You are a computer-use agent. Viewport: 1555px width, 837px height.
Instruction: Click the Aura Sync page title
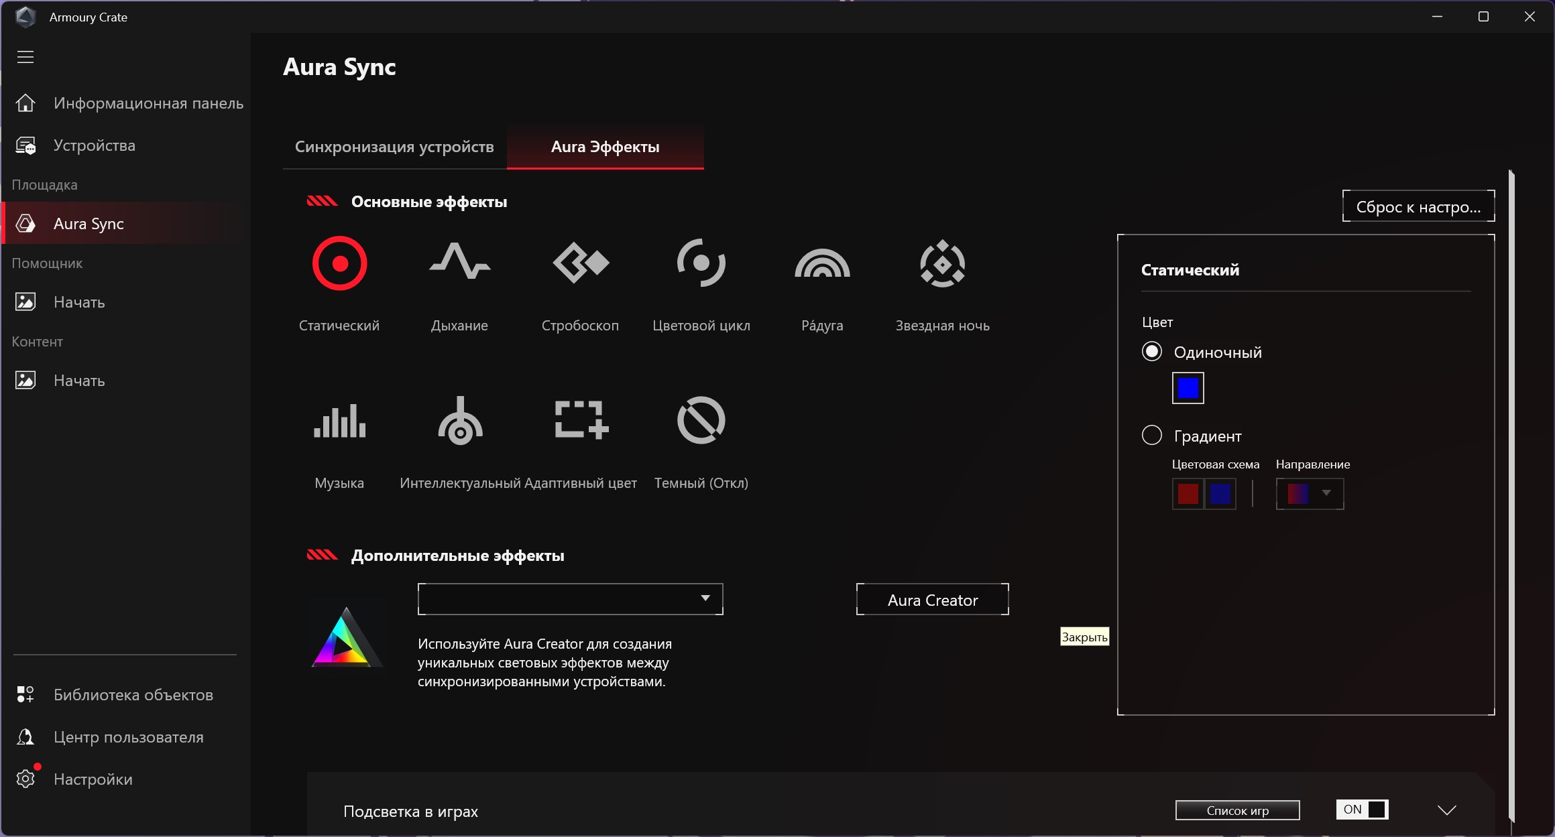(339, 67)
